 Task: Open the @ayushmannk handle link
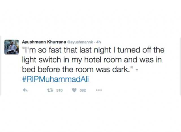coord(80,42)
